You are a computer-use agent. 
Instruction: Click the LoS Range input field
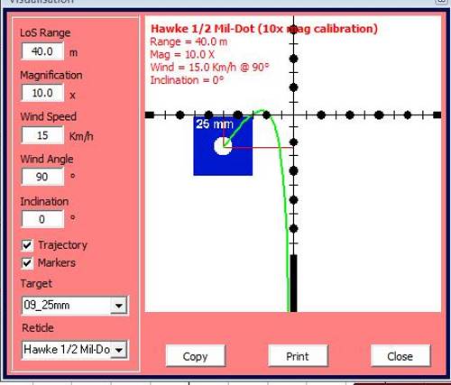tap(42, 51)
